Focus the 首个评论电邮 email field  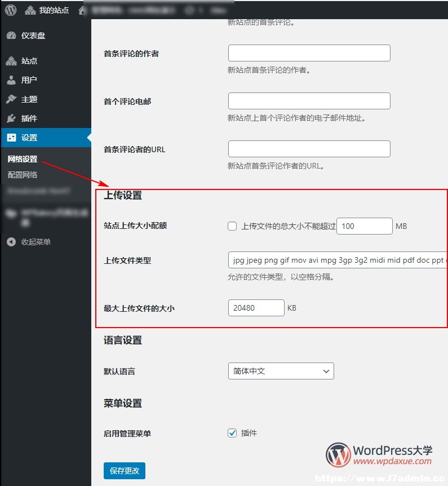[x=309, y=101]
